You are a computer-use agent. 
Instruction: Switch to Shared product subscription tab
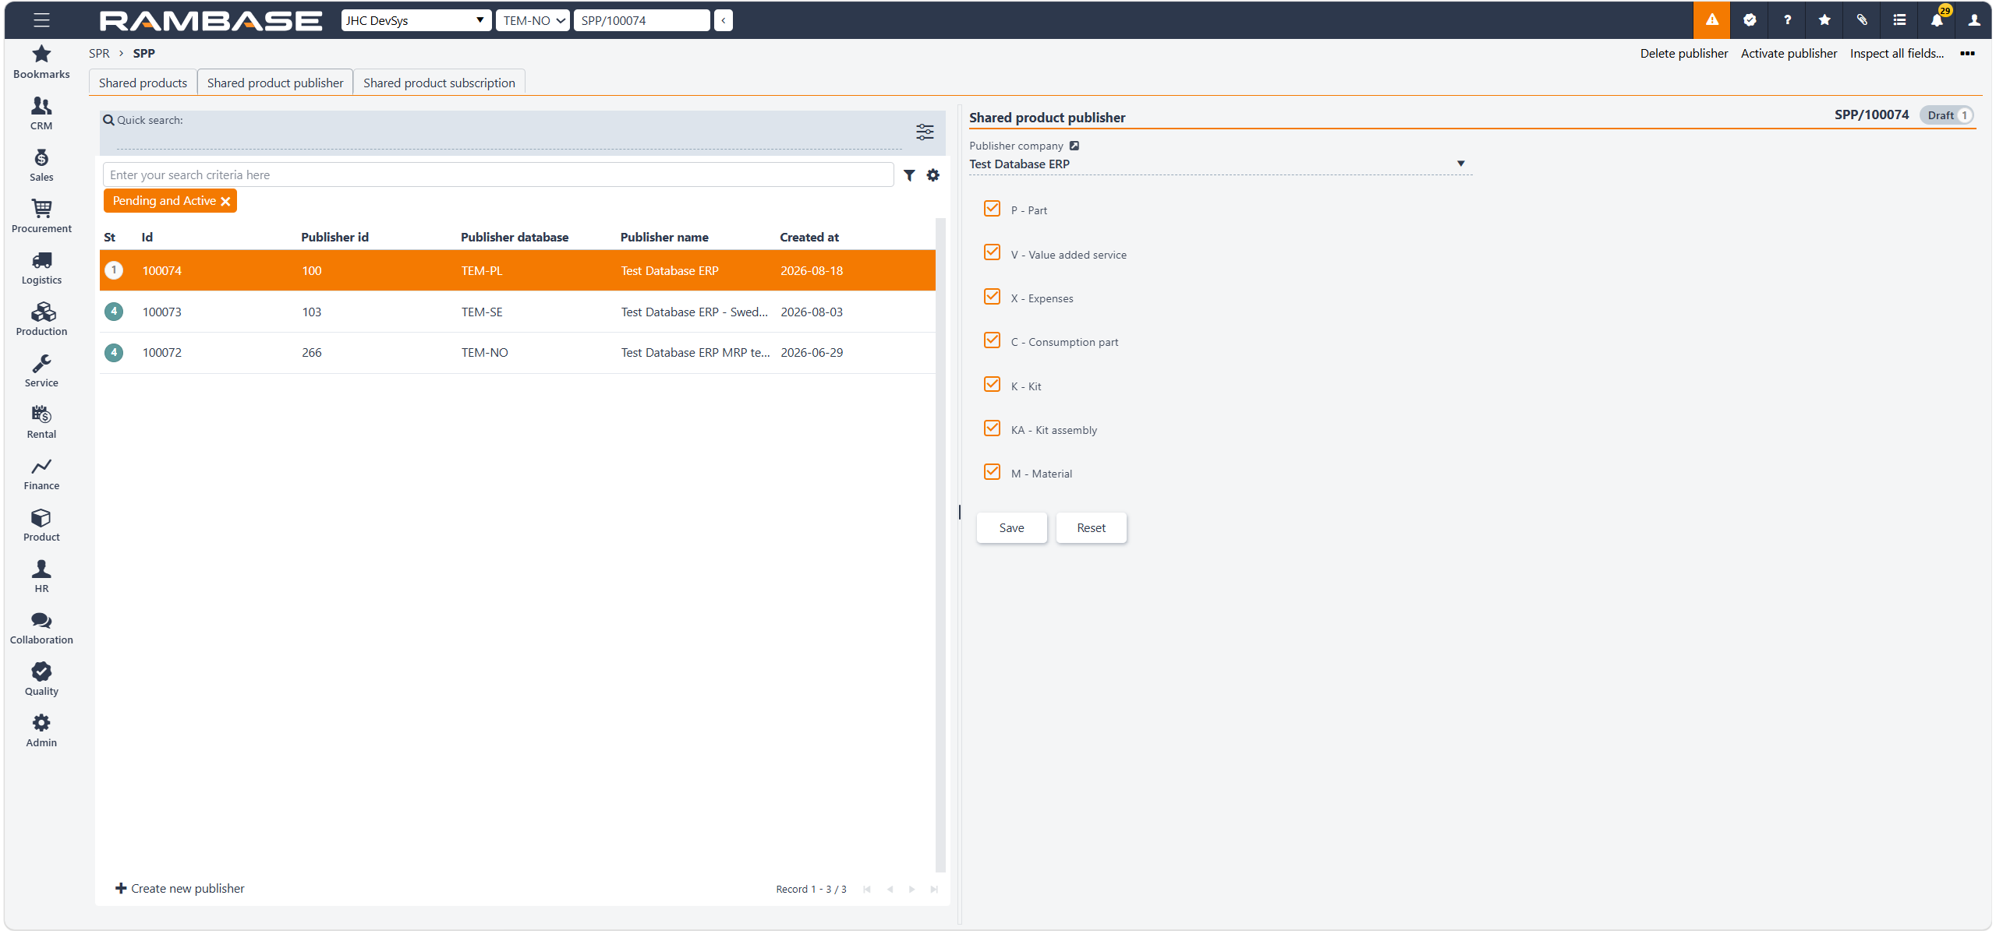(x=439, y=83)
